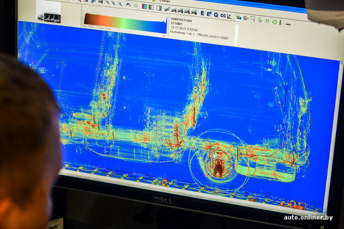The width and height of the screenshot is (344, 229).
Task: Click the info panel vertical scrollbar
Action: [236, 33]
